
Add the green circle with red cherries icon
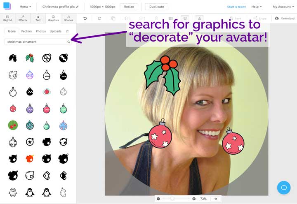[13, 125]
